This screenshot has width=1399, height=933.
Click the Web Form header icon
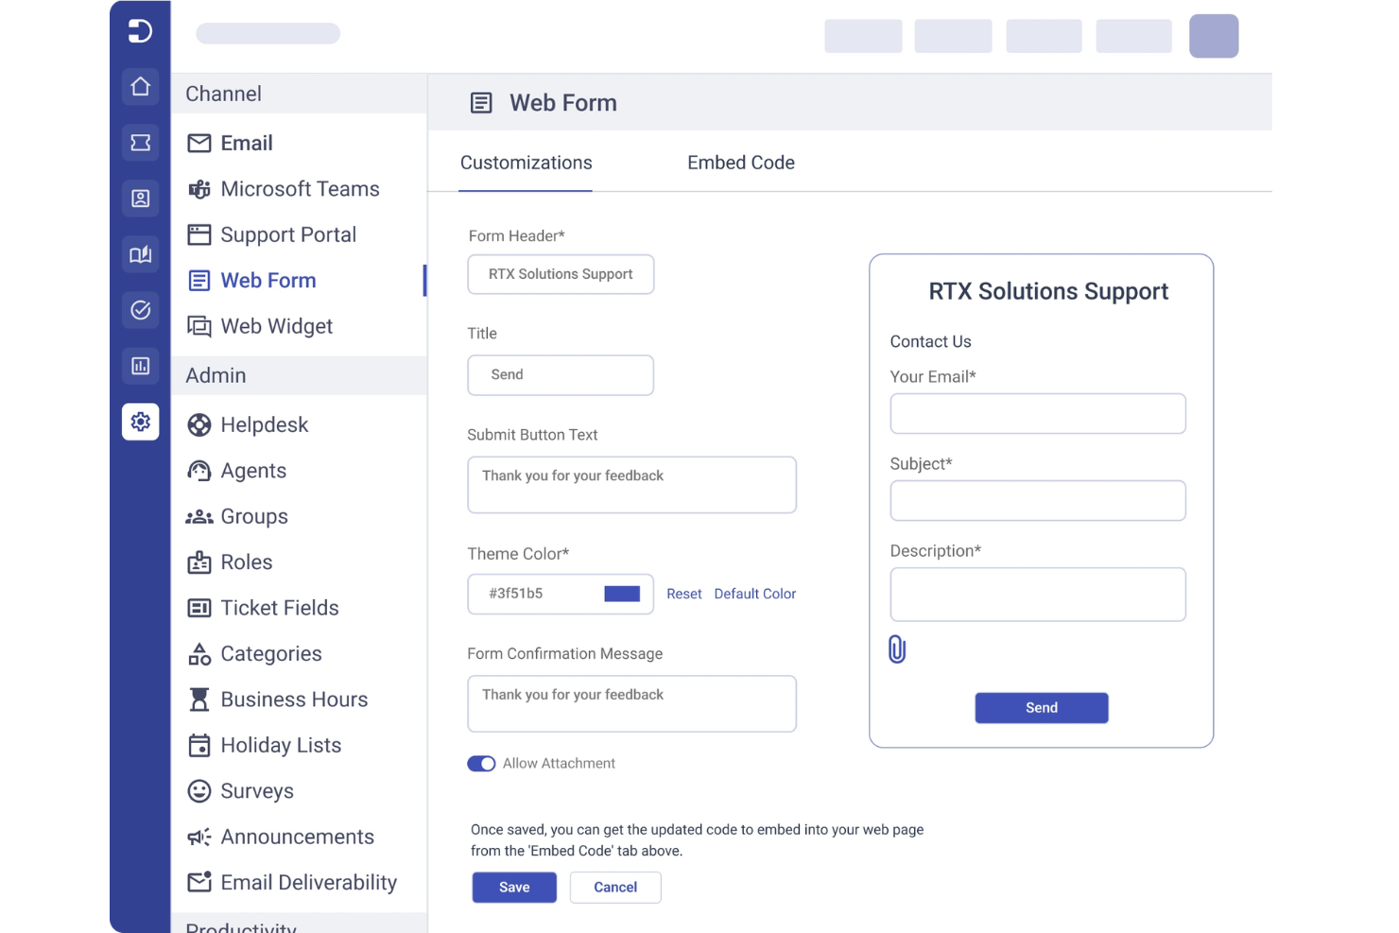(482, 102)
